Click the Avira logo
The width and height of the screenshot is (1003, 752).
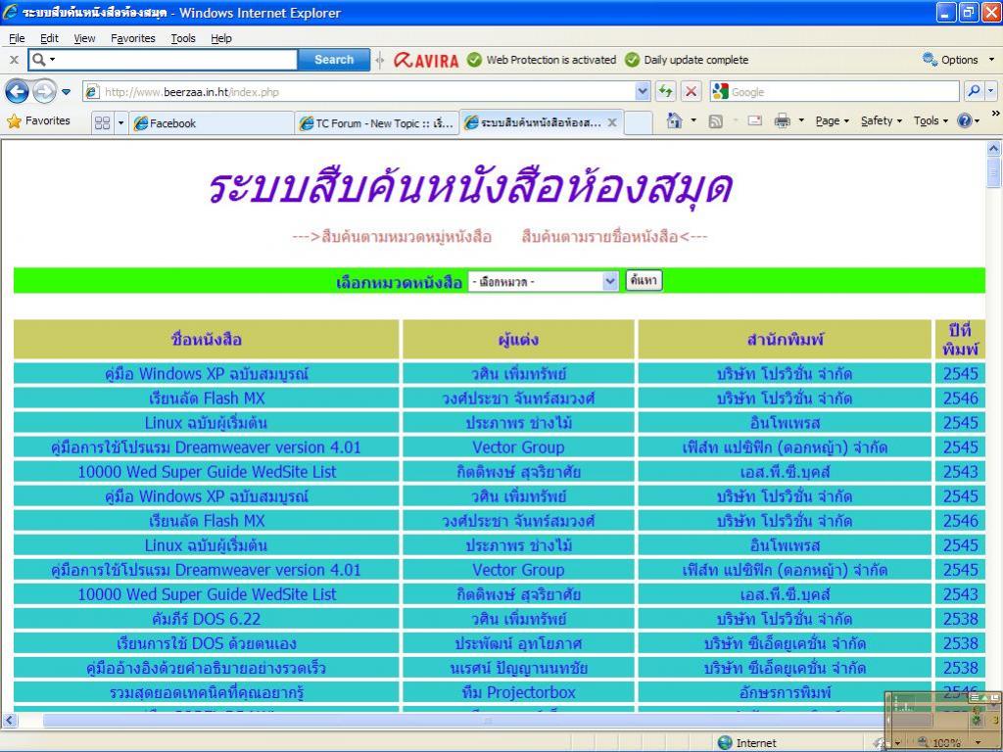click(427, 60)
